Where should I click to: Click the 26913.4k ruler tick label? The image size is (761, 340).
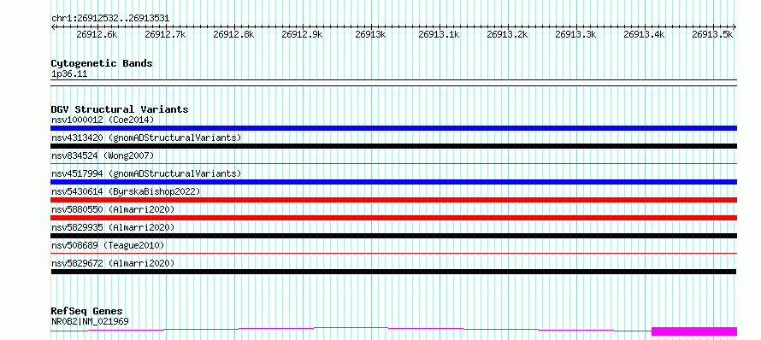pos(644,34)
